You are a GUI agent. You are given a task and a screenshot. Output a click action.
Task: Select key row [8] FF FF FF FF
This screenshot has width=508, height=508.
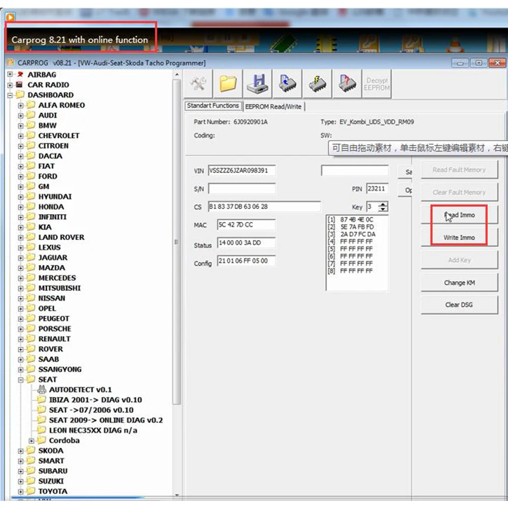coord(350,271)
